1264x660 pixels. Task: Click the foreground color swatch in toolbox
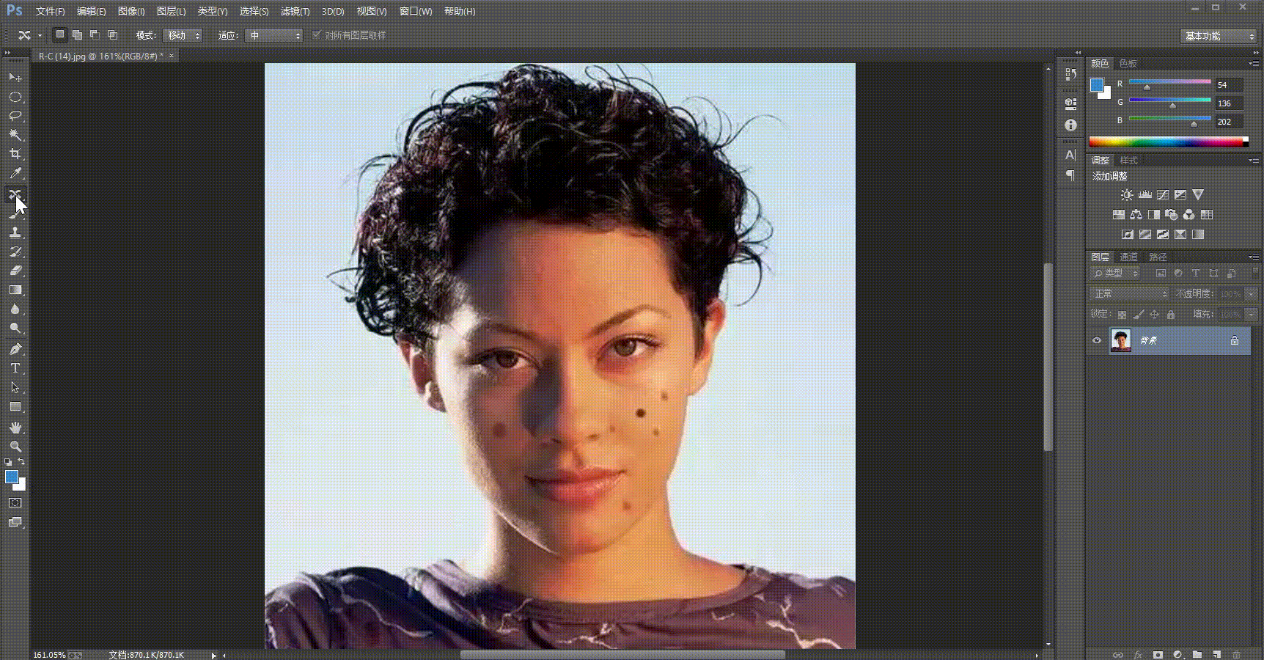11,477
